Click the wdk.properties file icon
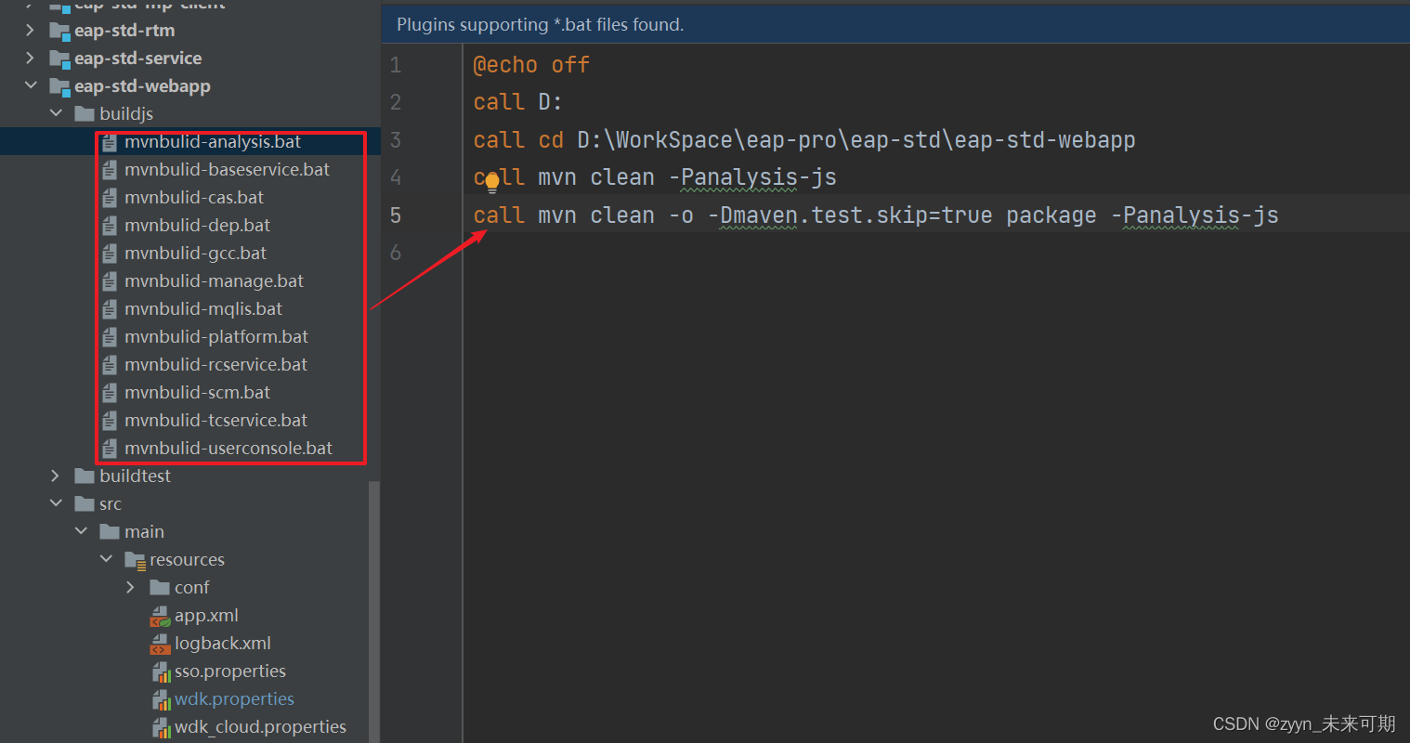The image size is (1410, 743). point(161,699)
